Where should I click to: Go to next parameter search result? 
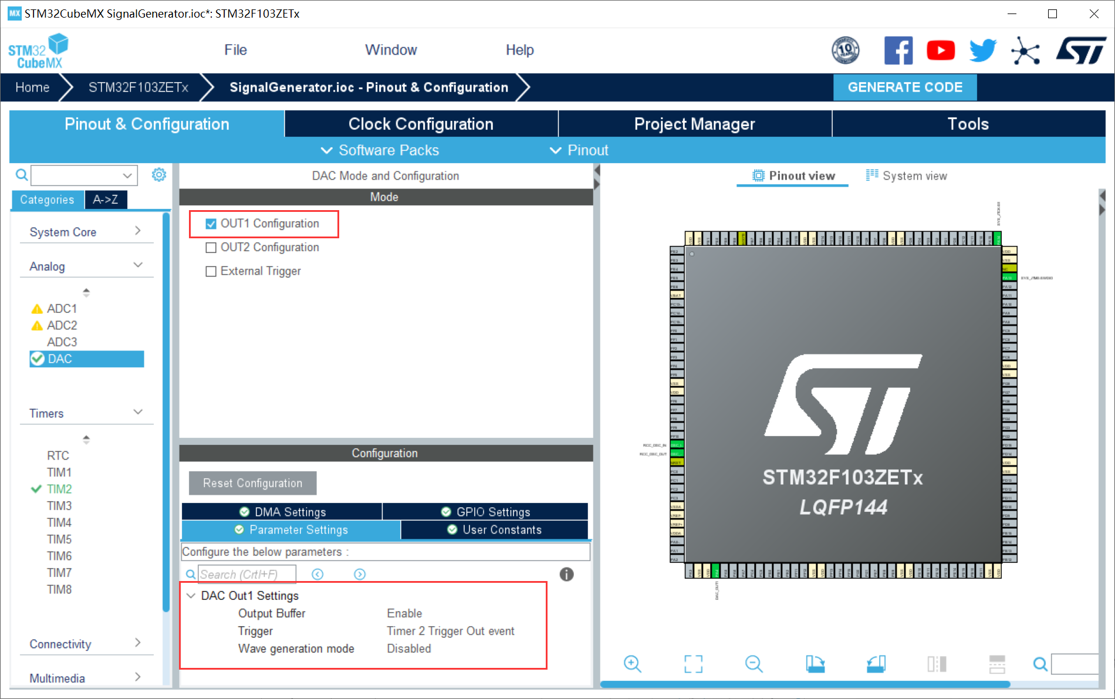coord(360,574)
